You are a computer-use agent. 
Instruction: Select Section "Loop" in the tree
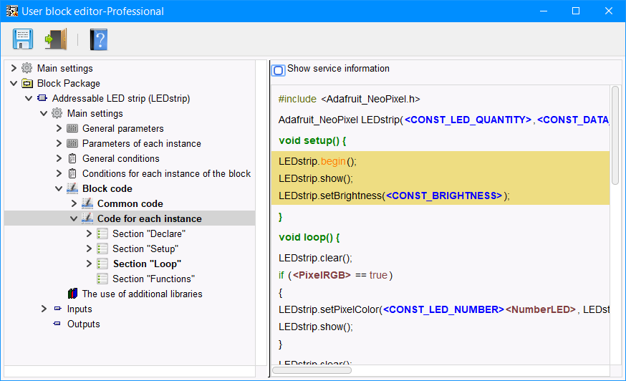pyautogui.click(x=147, y=264)
